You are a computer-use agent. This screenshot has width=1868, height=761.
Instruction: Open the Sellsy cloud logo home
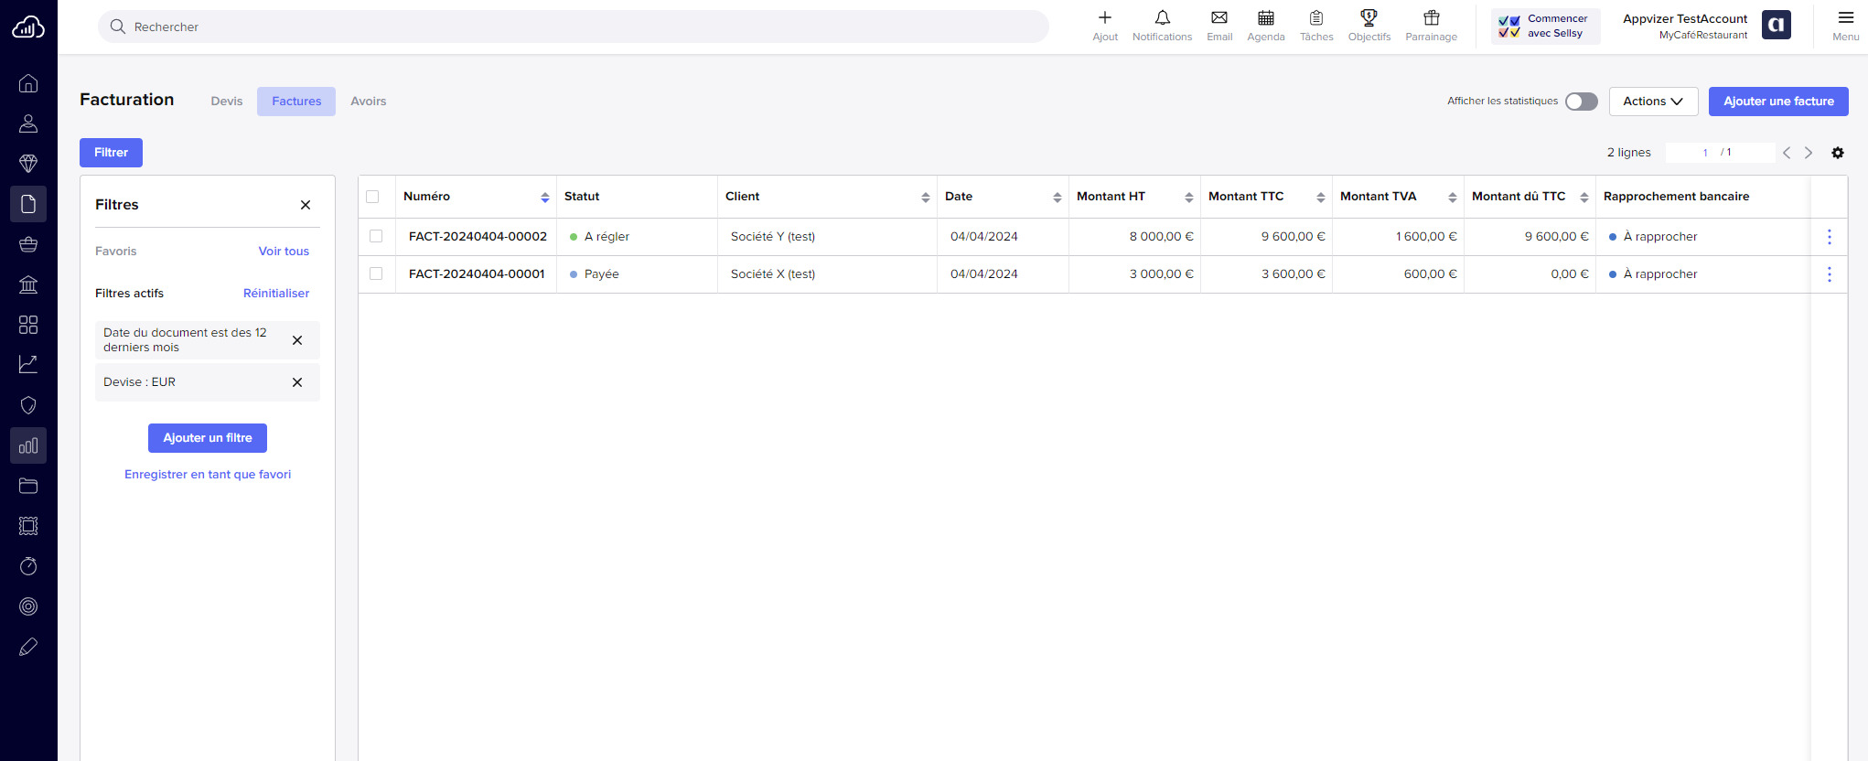pyautogui.click(x=28, y=27)
